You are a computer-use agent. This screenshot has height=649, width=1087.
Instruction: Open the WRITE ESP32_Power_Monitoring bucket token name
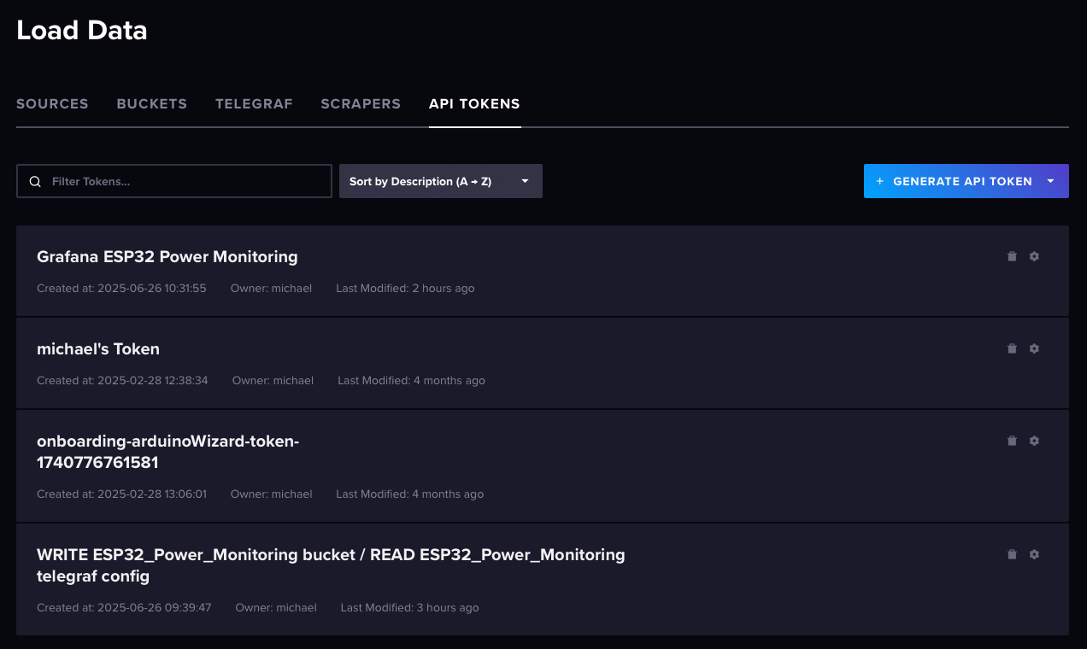331,564
